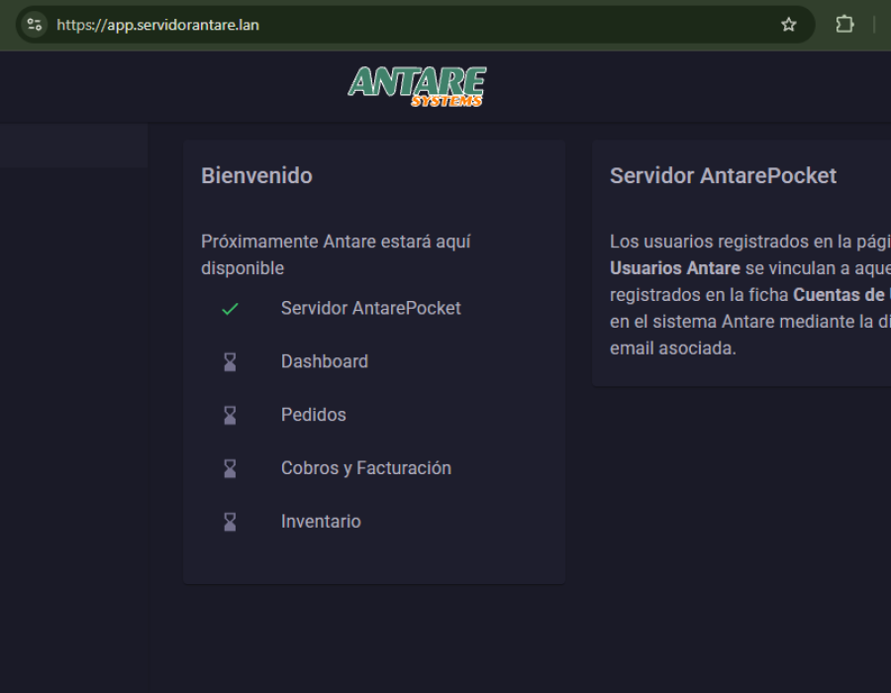
Task: Click the hourglass icon next to Inventario
Action: coord(230,522)
